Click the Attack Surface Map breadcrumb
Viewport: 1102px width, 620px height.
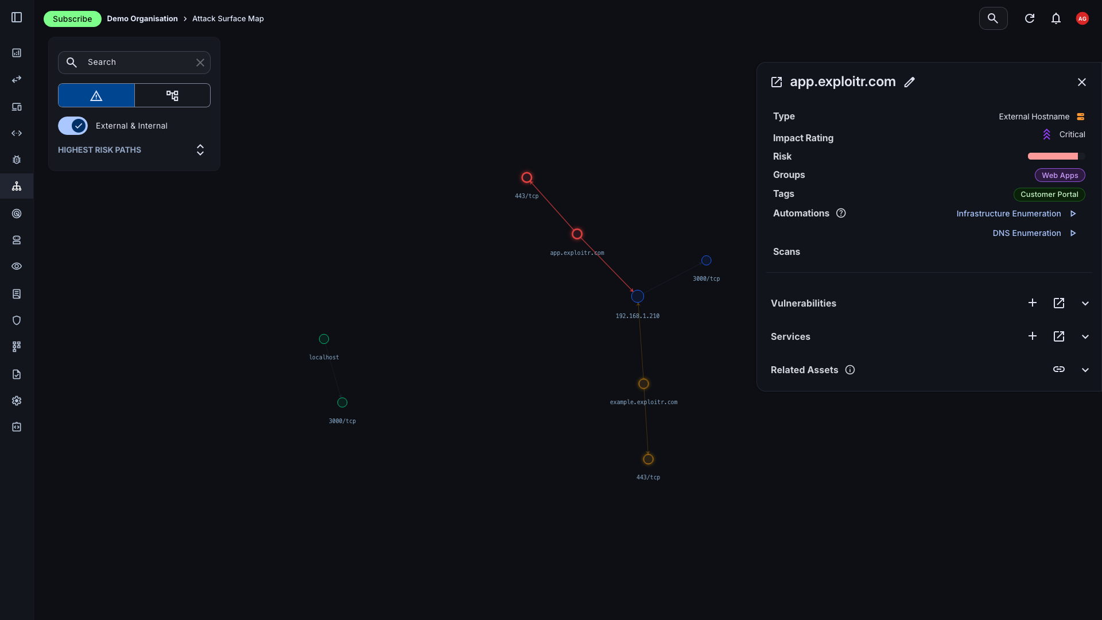click(x=228, y=18)
